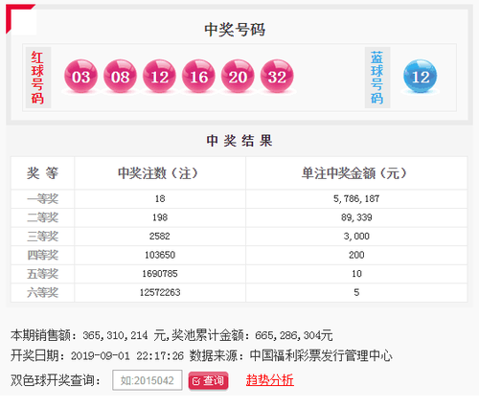
Task: Click the 中奖注数（注） column header
Action: 159,173
